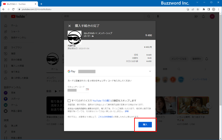Click the browser forward arrow

(8, 9)
